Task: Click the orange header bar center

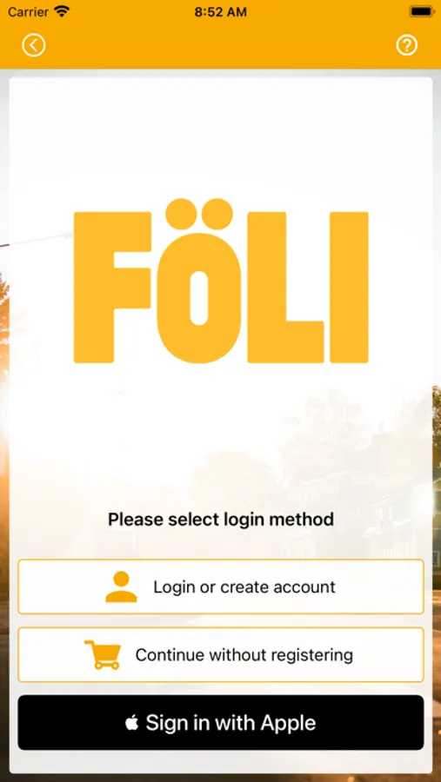Action: pos(220,45)
